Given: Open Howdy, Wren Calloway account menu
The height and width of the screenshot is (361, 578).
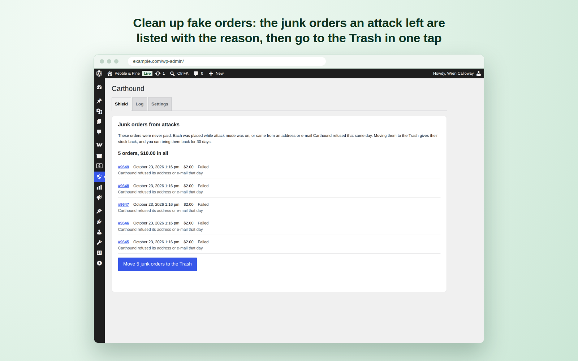Looking at the screenshot, I should pos(457,73).
